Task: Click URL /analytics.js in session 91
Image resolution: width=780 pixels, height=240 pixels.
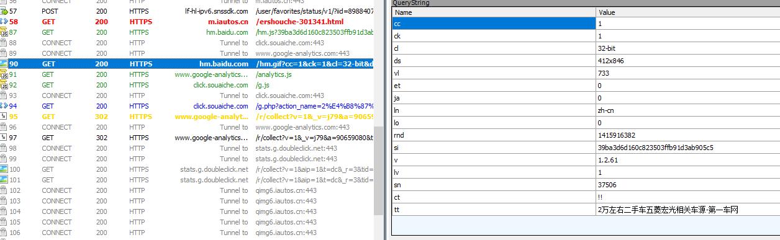Action: click(x=274, y=74)
